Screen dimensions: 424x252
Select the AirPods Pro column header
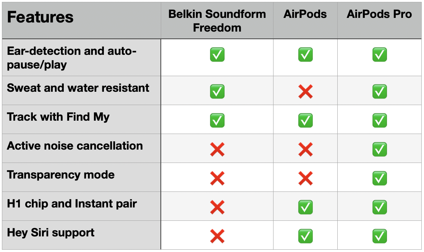pos(379,14)
